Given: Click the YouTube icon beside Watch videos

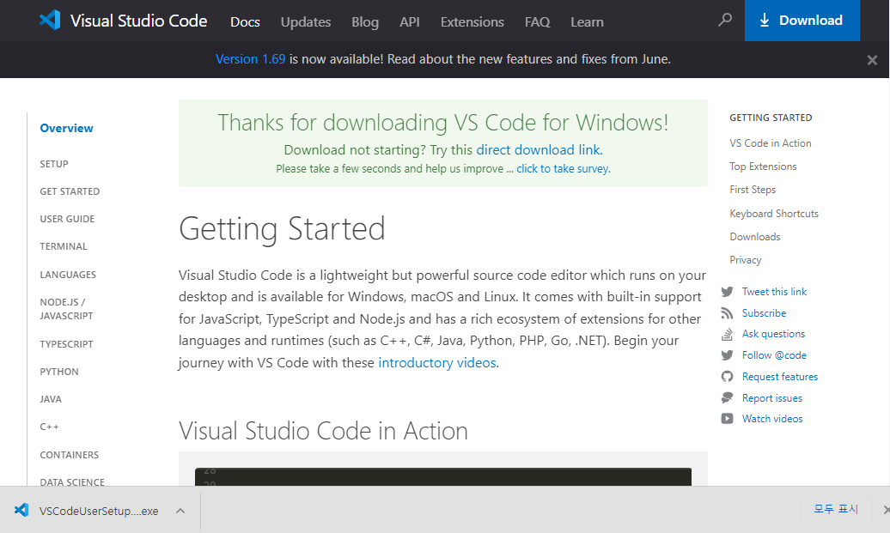Looking at the screenshot, I should pos(727,419).
